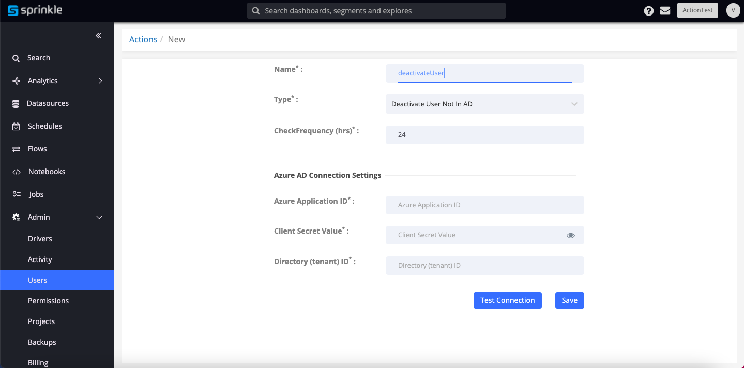Click the Schedules calendar icon
This screenshot has height=368, width=744.
[16, 127]
